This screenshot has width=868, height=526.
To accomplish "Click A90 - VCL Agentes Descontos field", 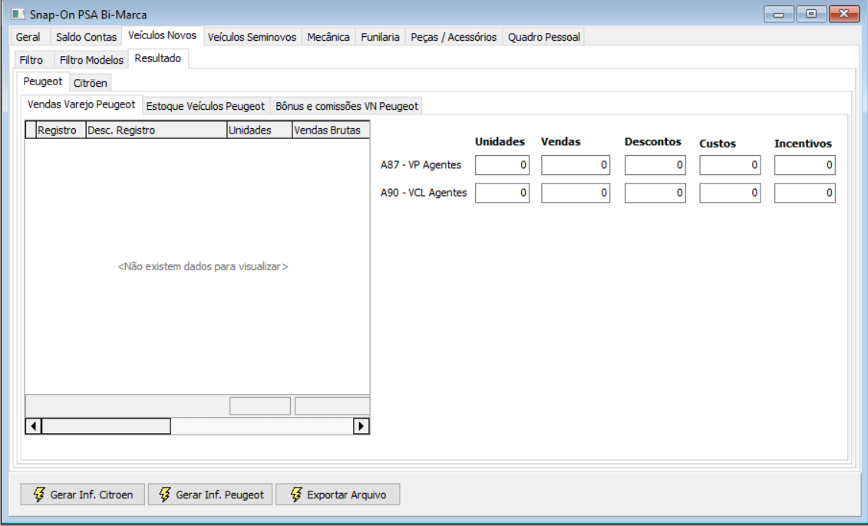I will pos(655,193).
